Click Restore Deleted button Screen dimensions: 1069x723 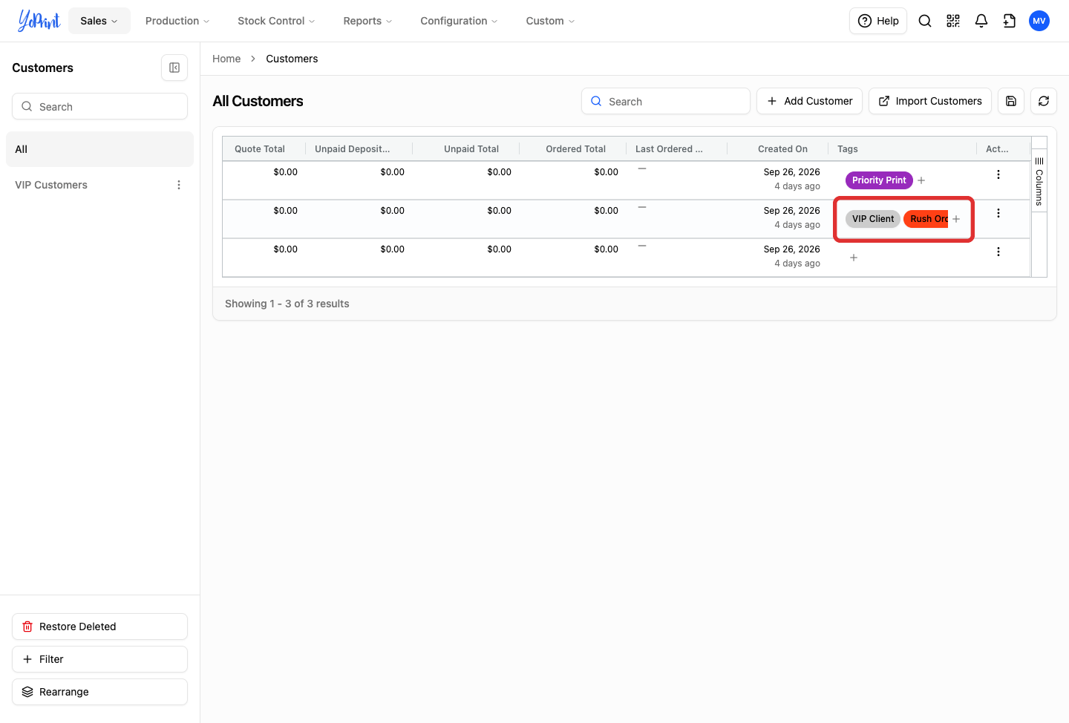click(x=99, y=627)
